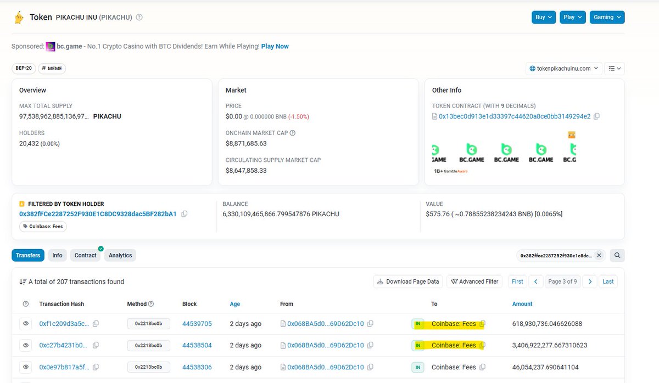Follow the Play Now sponsored link

pos(275,46)
